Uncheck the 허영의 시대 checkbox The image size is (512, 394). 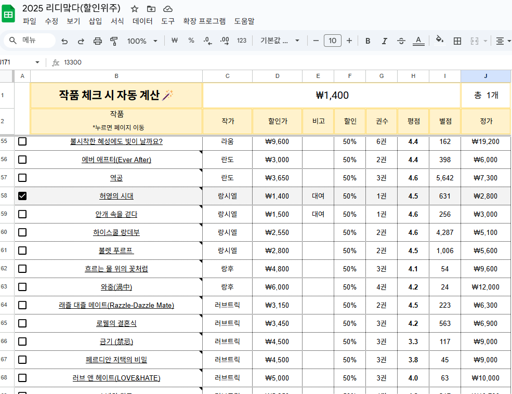[22, 196]
